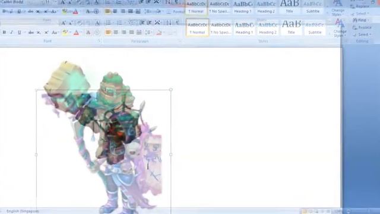This screenshot has width=380, height=214.
Task: Align text right
Action: (x=123, y=32)
